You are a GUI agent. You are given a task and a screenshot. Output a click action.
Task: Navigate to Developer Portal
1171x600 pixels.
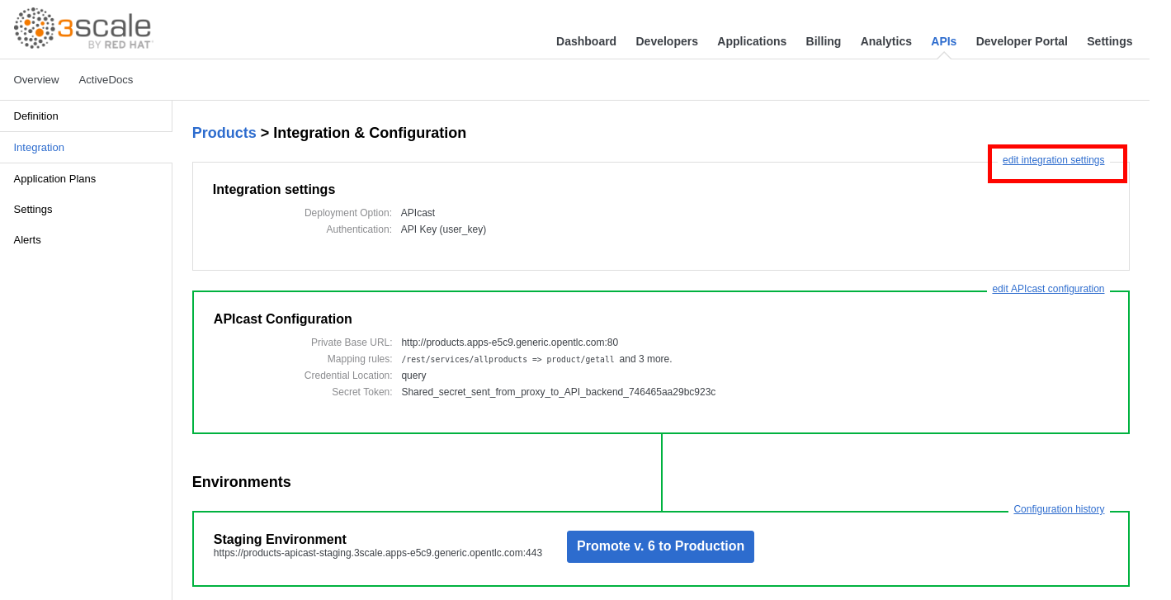(x=1022, y=41)
